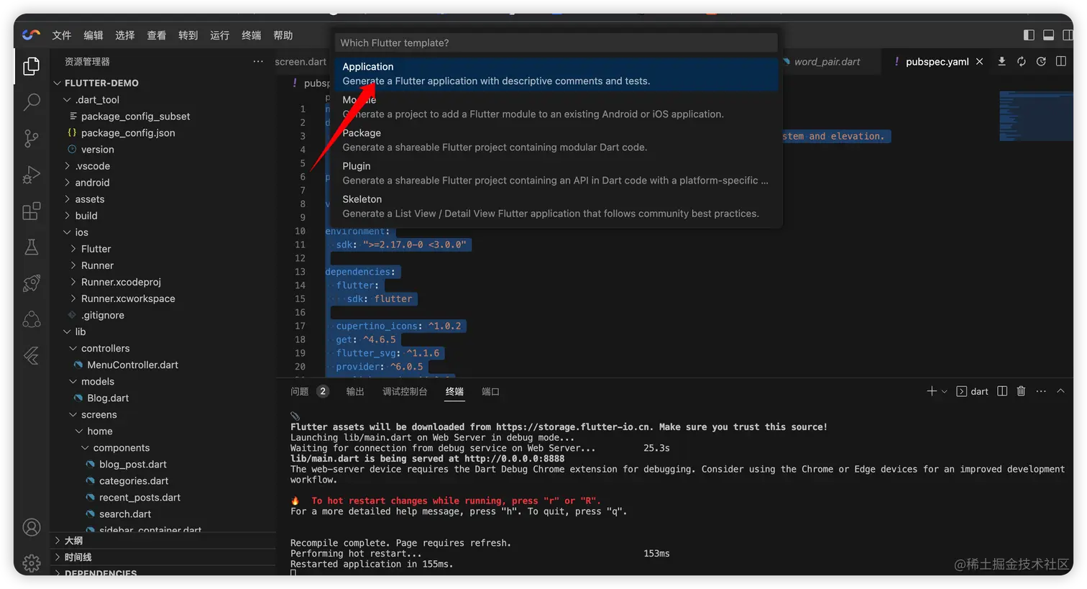Collapse the .dart_tool folder
Viewport: 1087px width, 589px height.
coord(163,100)
